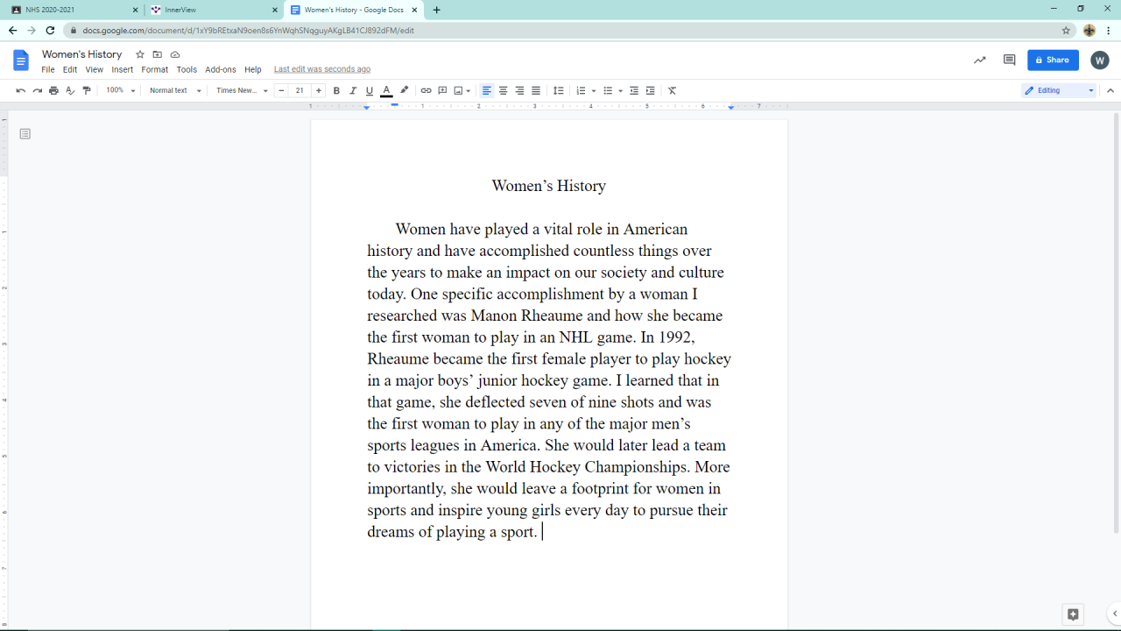Switch to the InnerView browser tab
1121x631 pixels.
pos(210,10)
